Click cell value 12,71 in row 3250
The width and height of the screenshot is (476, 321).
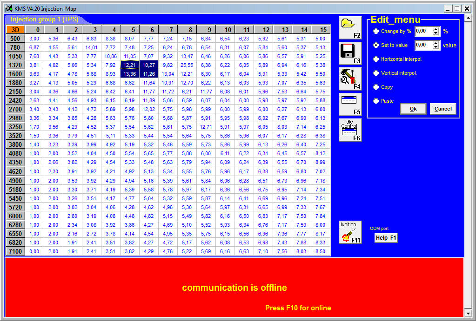point(206,127)
